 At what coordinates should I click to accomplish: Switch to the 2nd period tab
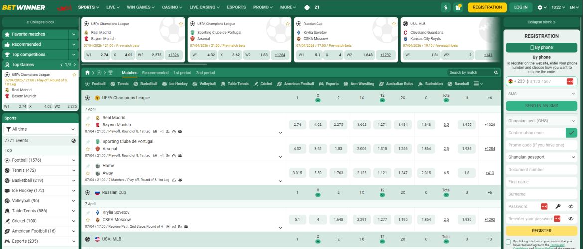(x=206, y=73)
